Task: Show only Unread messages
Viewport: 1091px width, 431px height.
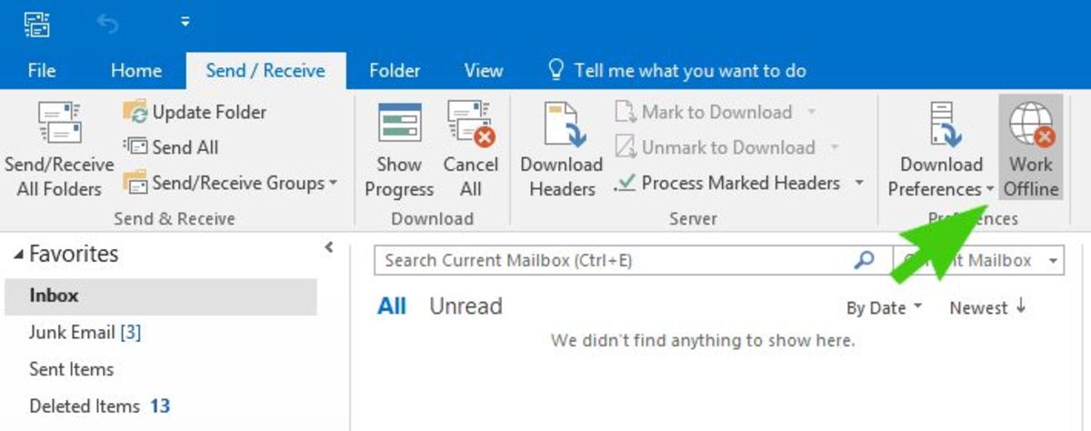Action: point(465,306)
